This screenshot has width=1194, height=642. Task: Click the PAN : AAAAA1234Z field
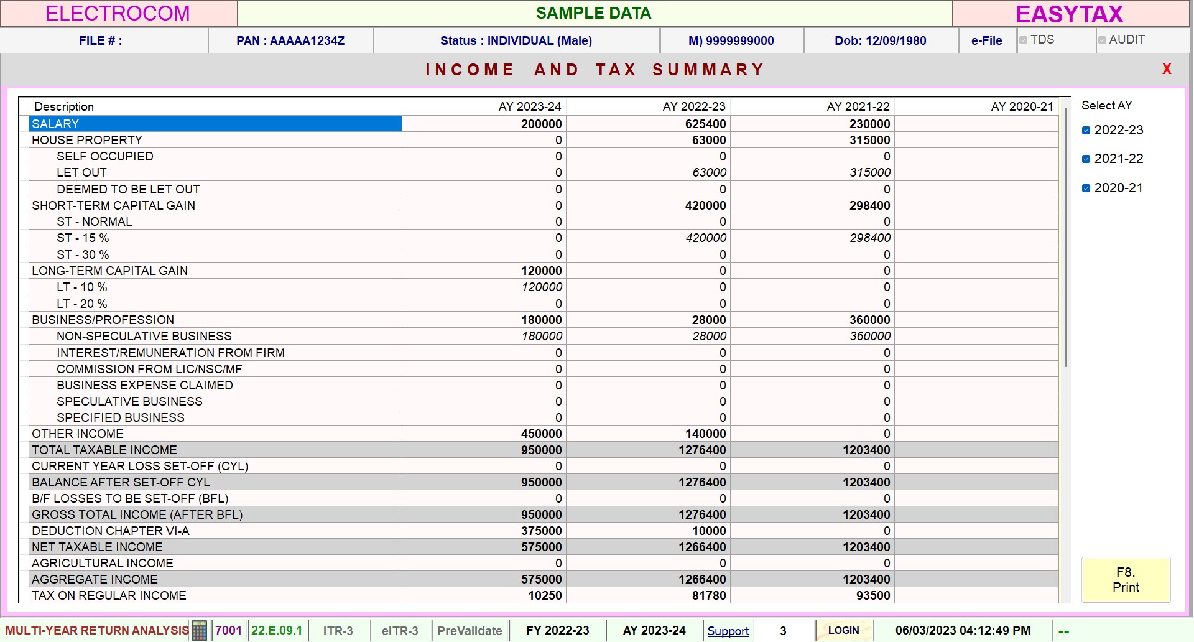[290, 40]
